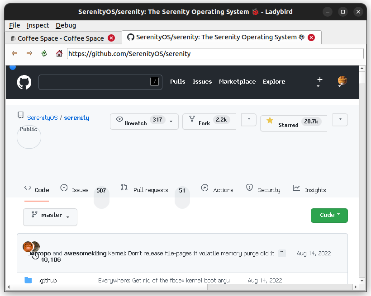Expand the fork options dropdown arrow
Screen dimensions: 371x296
click(x=249, y=120)
